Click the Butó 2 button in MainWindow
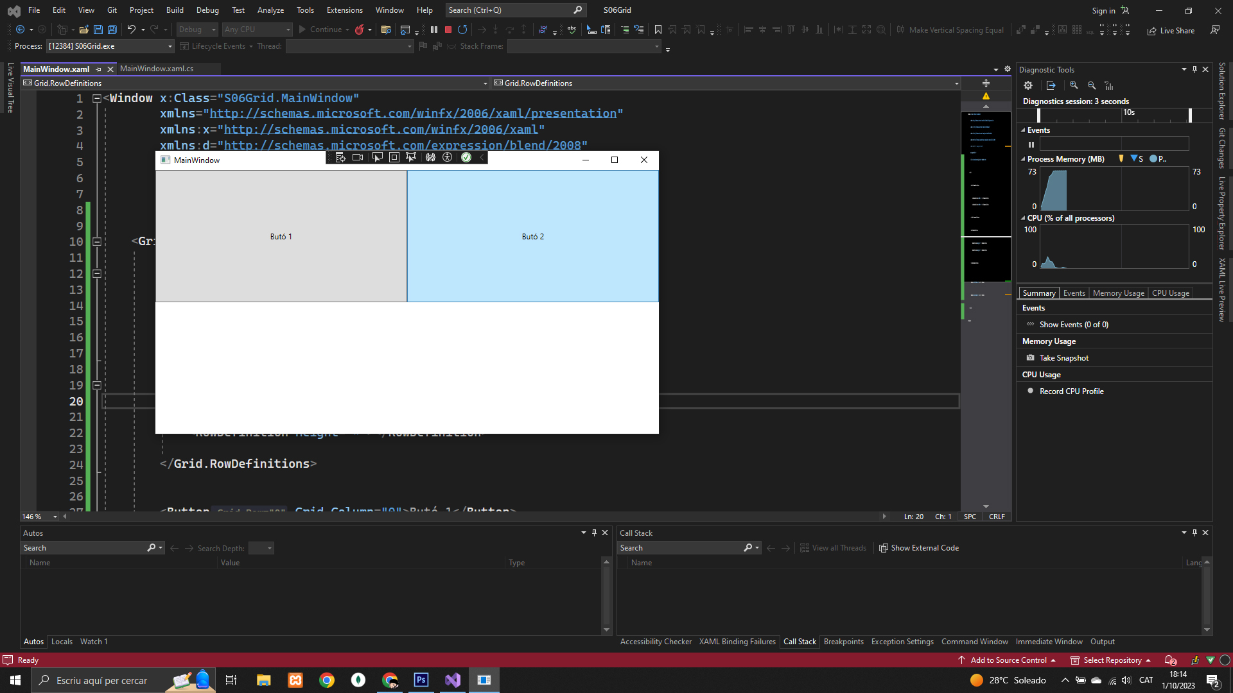Viewport: 1233px width, 693px height. (532, 236)
